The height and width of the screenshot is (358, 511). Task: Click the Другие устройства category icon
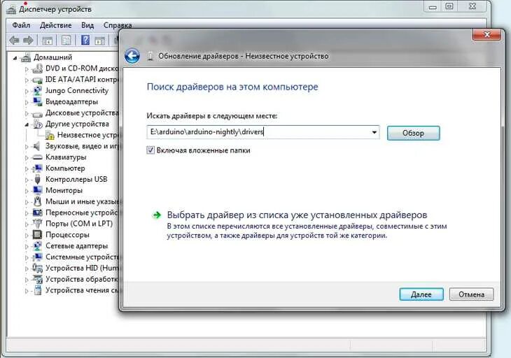pos(38,124)
